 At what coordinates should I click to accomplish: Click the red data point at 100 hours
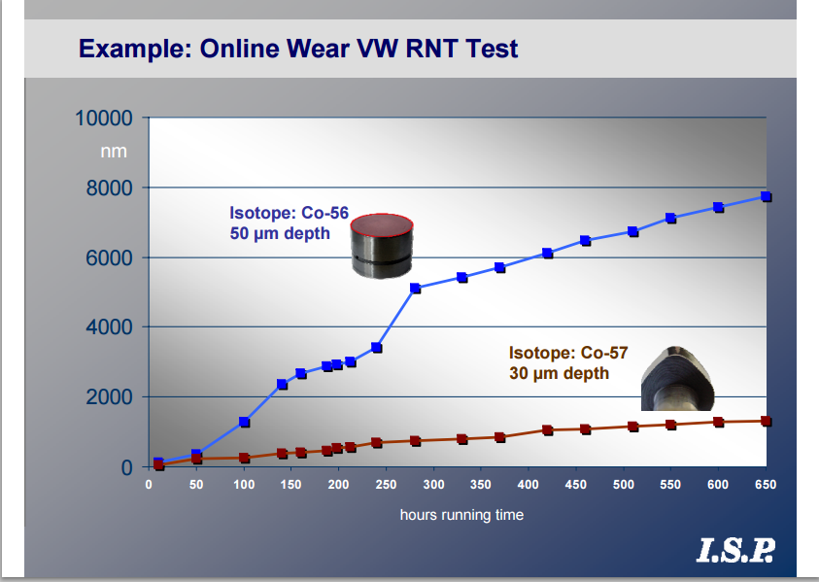(x=245, y=458)
